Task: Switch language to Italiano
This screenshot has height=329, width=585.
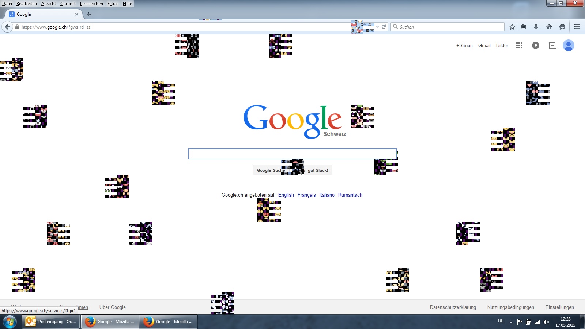Action: [x=327, y=195]
